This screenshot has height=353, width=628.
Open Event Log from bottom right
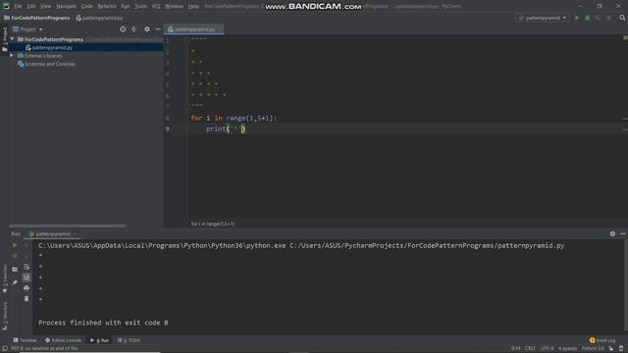pos(602,340)
